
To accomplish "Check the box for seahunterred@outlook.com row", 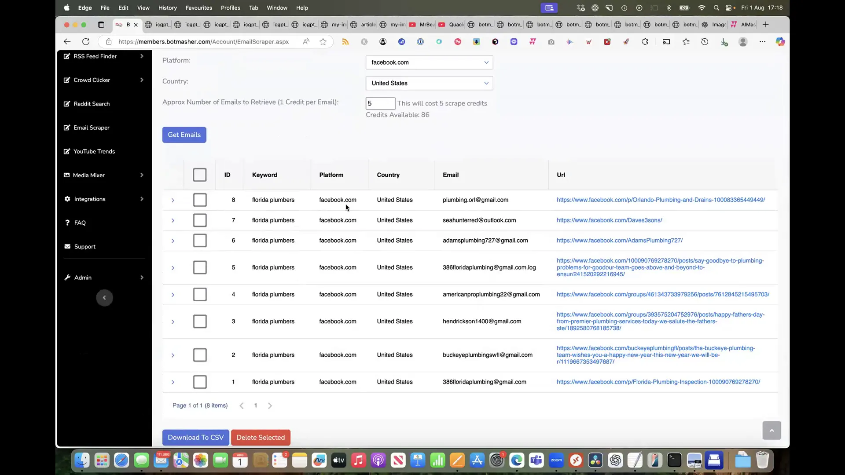I will (x=200, y=220).
